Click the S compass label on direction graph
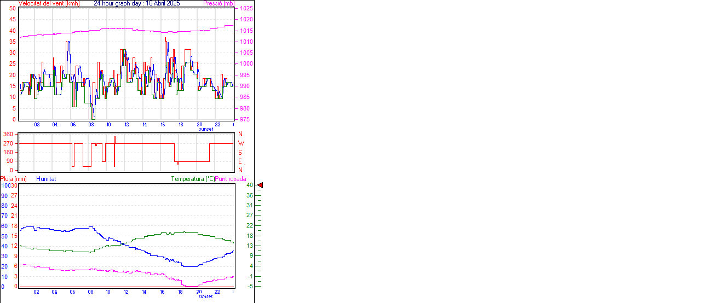This screenshot has width=701, height=303. click(240, 152)
